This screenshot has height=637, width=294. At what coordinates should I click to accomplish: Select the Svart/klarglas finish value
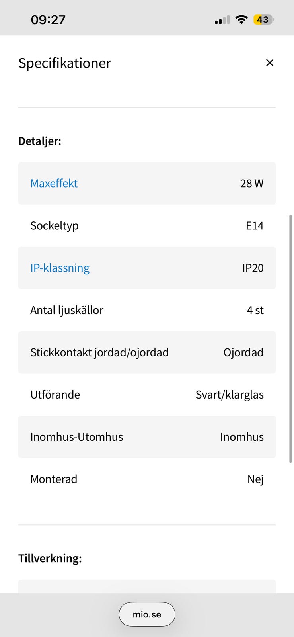(230, 395)
